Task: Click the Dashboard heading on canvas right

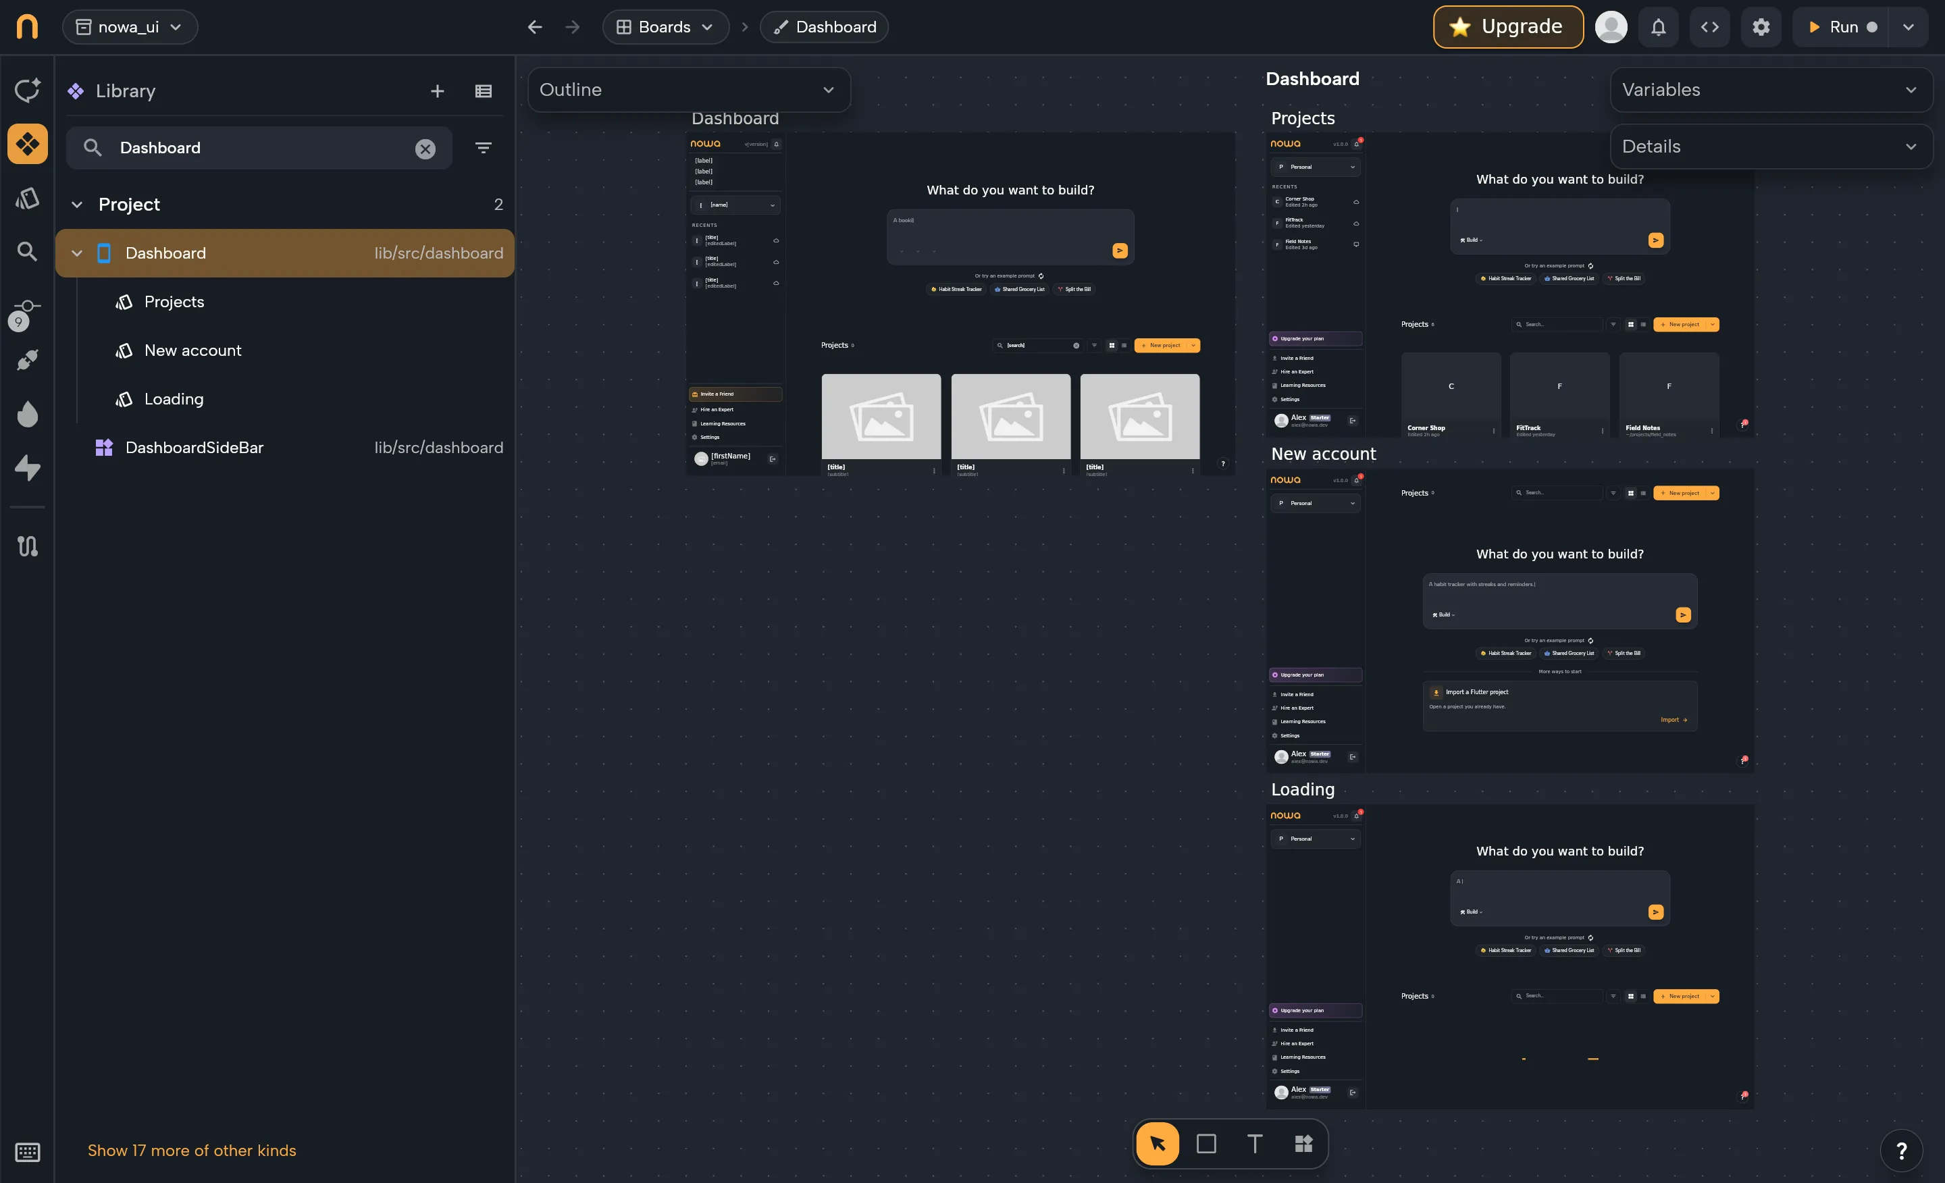Action: pyautogui.click(x=1312, y=78)
